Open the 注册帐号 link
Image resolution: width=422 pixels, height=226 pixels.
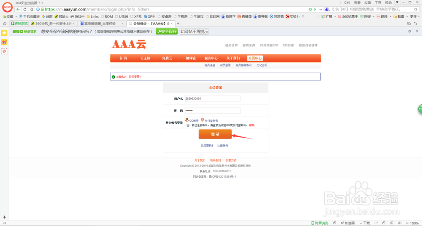(x=222, y=146)
